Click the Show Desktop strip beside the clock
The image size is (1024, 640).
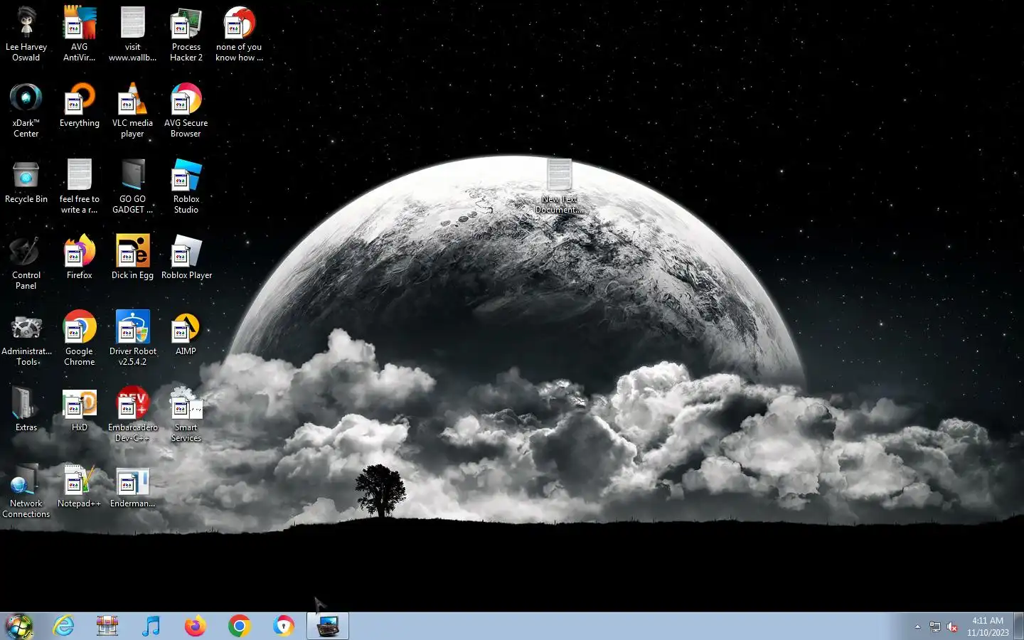coord(1018,626)
